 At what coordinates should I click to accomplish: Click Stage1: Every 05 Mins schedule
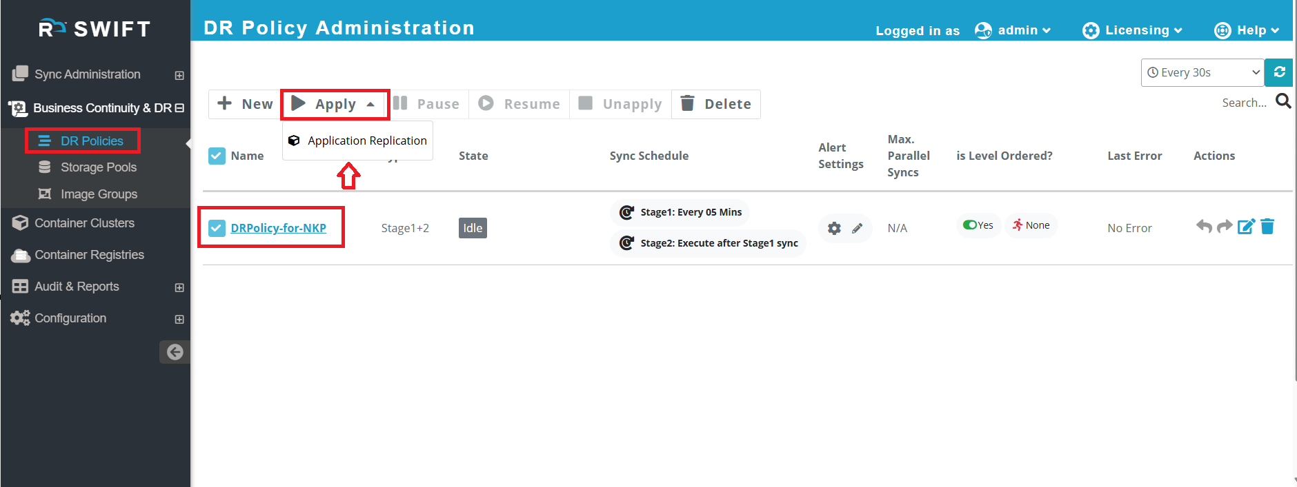680,212
